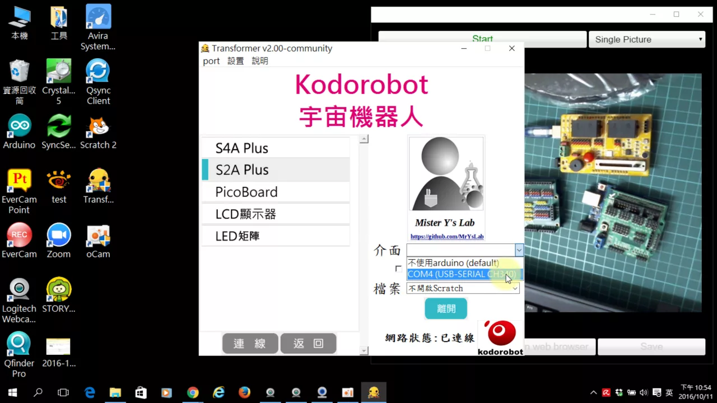717x403 pixels.
Task: Open the oCam desktop icon
Action: [98, 241]
